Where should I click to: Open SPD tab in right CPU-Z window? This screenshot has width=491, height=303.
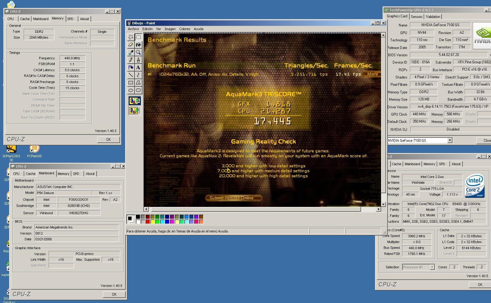(x=442, y=164)
